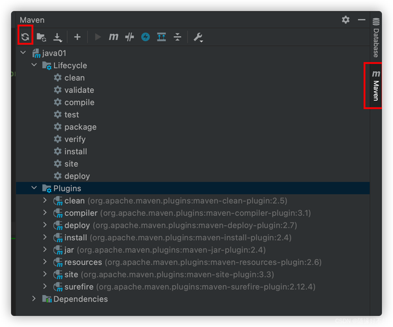Image resolution: width=393 pixels, height=327 pixels.
Task: Select maven-jar-plugin:2.4 text
Action: [223, 250]
